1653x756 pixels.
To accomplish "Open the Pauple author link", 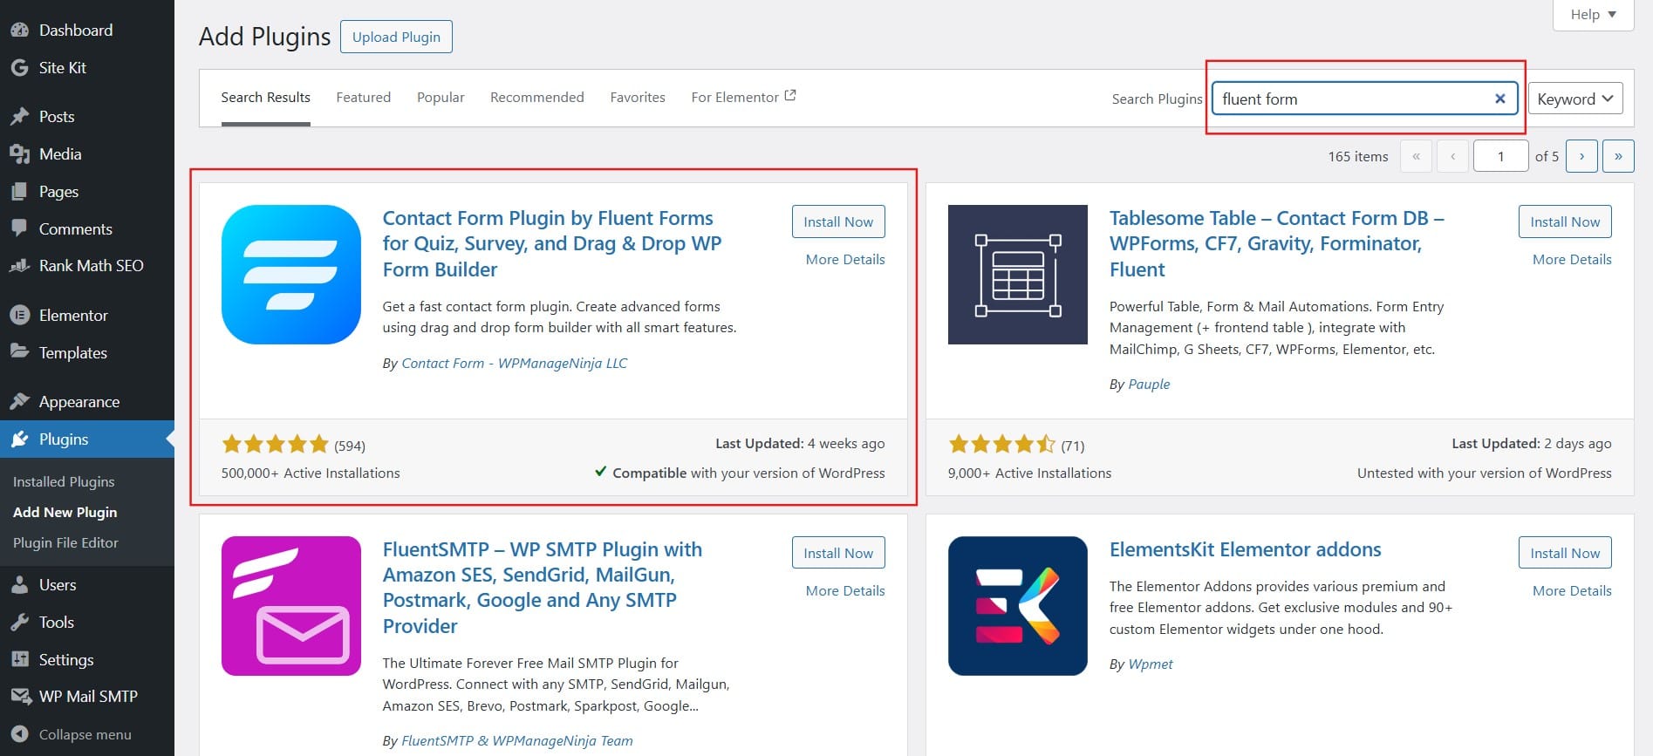I will (x=1149, y=384).
